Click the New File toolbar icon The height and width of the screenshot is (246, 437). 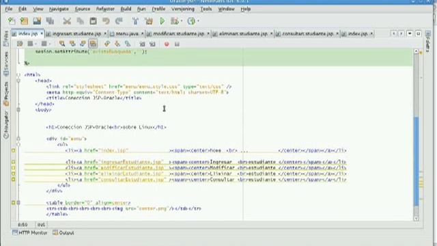pos(12,21)
